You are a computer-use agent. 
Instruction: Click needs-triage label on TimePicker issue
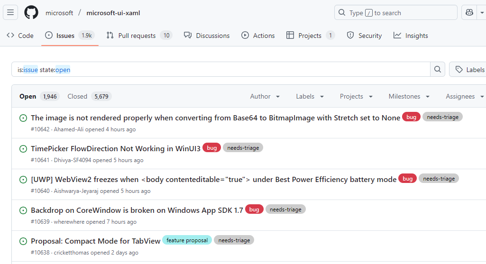click(243, 148)
